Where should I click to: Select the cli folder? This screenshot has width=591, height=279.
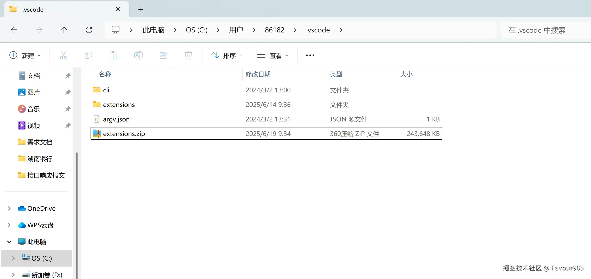(266, 90)
